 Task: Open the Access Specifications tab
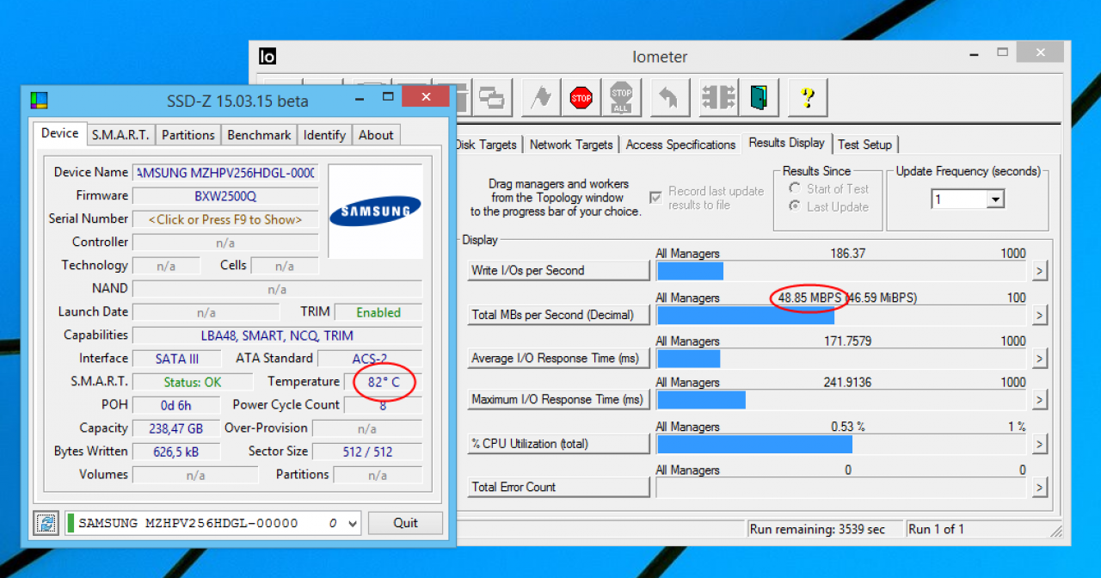click(x=680, y=144)
